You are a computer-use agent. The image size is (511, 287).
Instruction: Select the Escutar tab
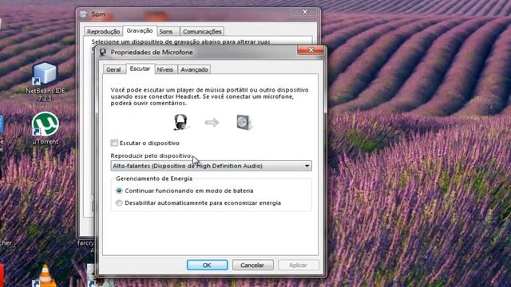140,69
